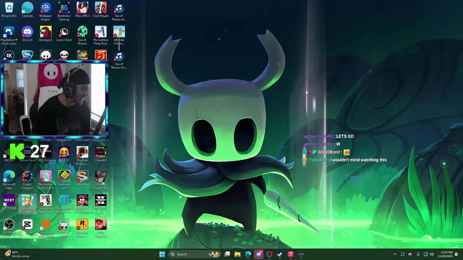Open the Windows Start menu
This screenshot has width=463, height=260.
[x=162, y=254]
